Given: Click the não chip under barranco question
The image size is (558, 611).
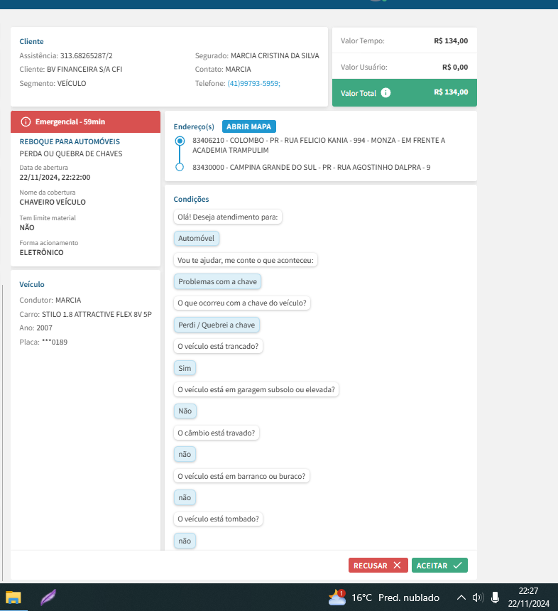Looking at the screenshot, I should pos(185,497).
